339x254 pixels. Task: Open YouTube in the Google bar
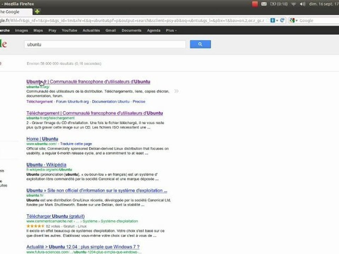point(70,30)
